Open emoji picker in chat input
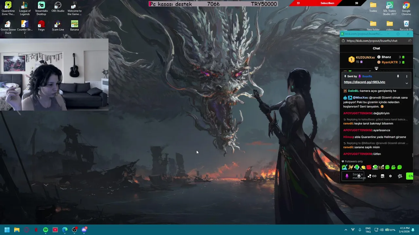Screen dimensions: 419x235 pos(359,176)
